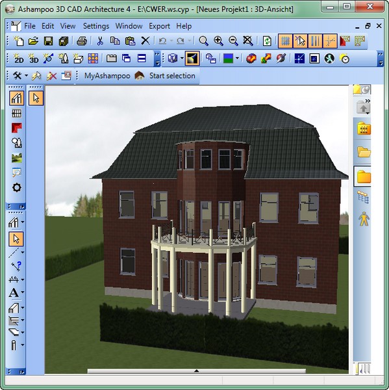Delete selection with the X icon

[x=145, y=41]
